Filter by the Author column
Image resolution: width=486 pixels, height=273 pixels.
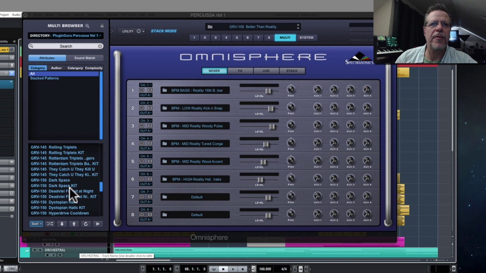tap(56, 68)
